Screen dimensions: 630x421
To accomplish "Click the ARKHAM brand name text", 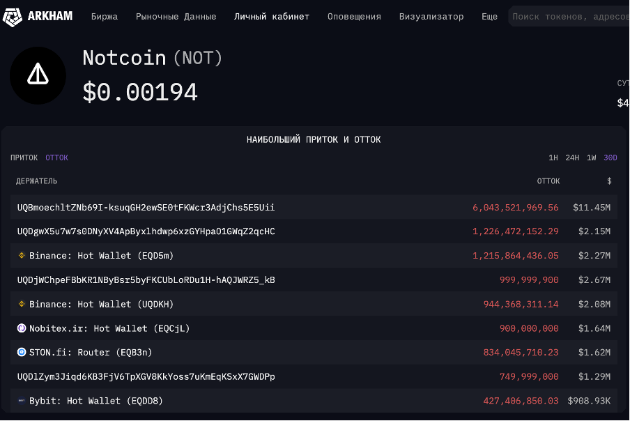I will (x=50, y=16).
